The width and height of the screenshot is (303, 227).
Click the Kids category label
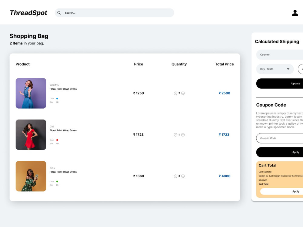point(52,168)
